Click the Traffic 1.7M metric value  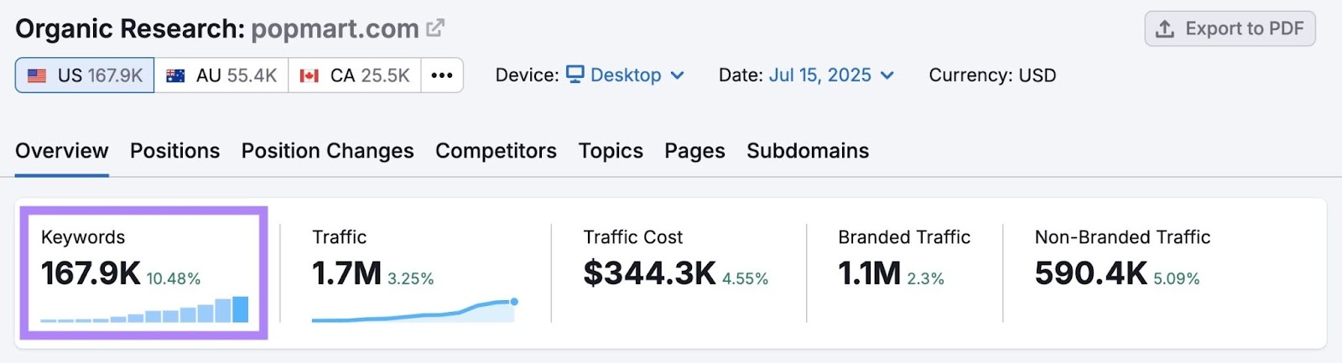pos(346,273)
